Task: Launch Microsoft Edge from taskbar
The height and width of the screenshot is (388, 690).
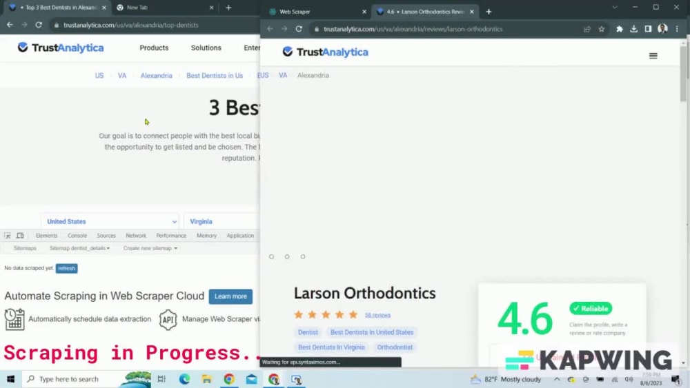Action: 184,379
